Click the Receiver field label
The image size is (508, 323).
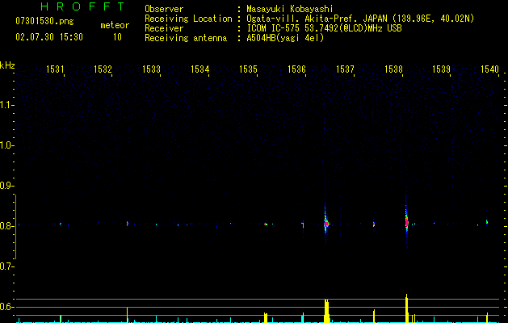click(x=164, y=28)
